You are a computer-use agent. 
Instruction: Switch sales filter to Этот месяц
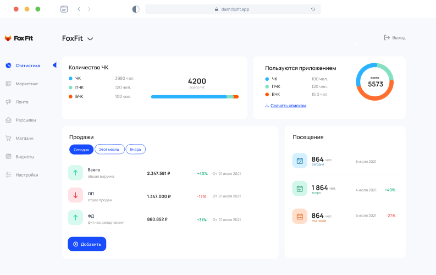(x=109, y=150)
